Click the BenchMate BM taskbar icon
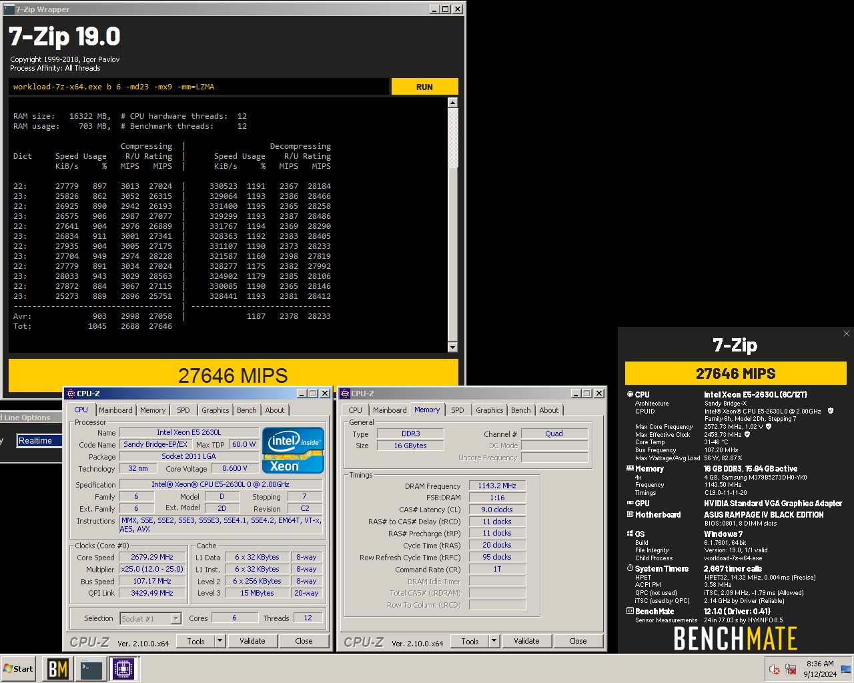Screen dimensions: 854x683 coord(57,668)
